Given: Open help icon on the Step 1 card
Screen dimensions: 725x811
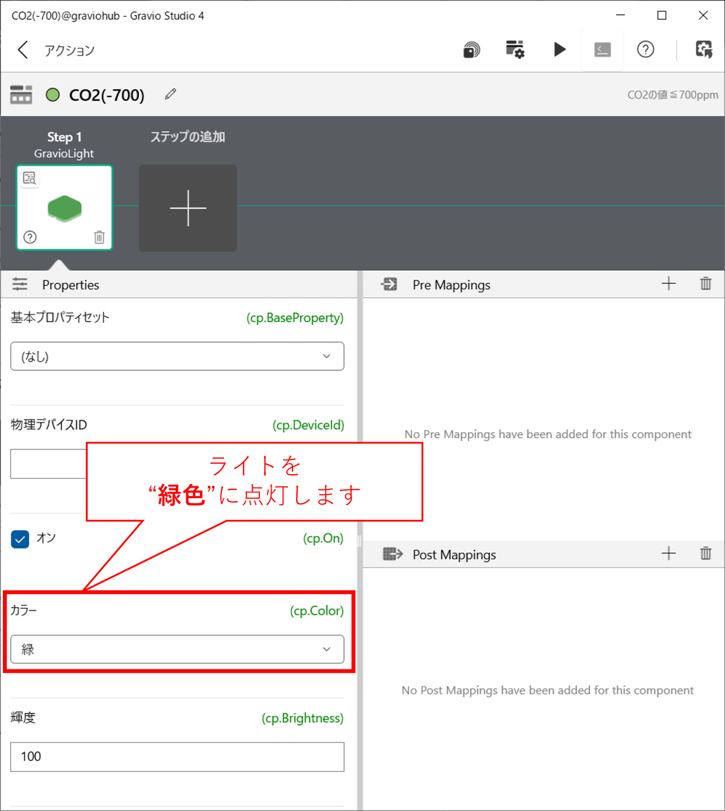Looking at the screenshot, I should [x=30, y=237].
